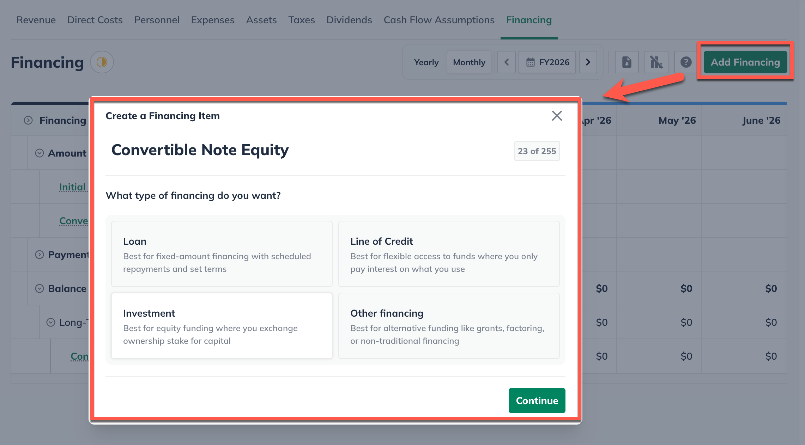The width and height of the screenshot is (805, 445).
Task: Go to next fiscal year with right arrow
Action: pyautogui.click(x=588, y=62)
